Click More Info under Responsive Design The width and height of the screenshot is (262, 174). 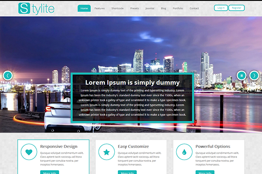(x=50, y=172)
